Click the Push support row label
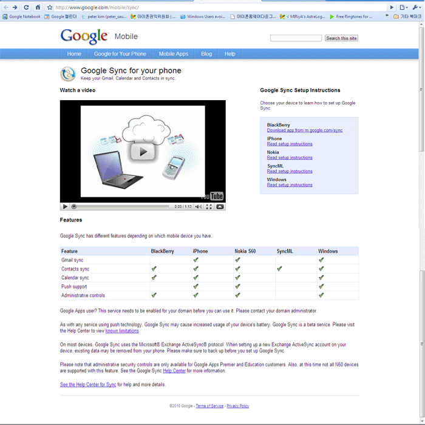 point(74,287)
